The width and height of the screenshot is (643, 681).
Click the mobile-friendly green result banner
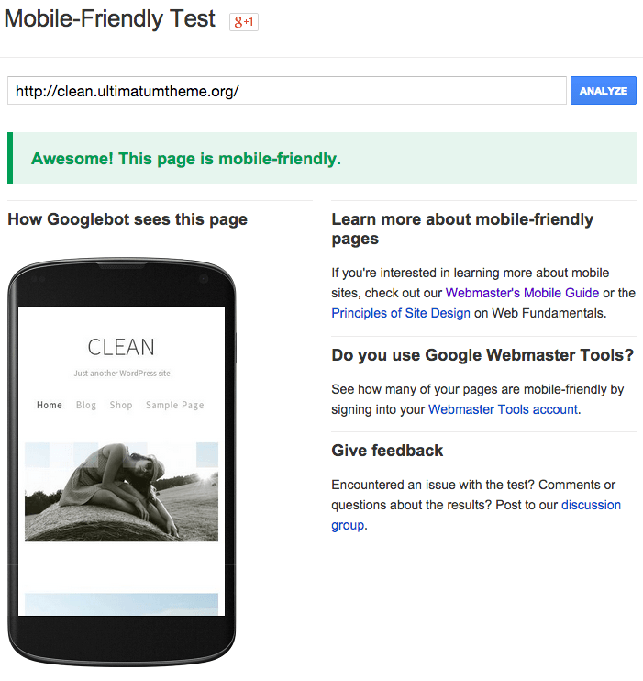pyautogui.click(x=322, y=158)
